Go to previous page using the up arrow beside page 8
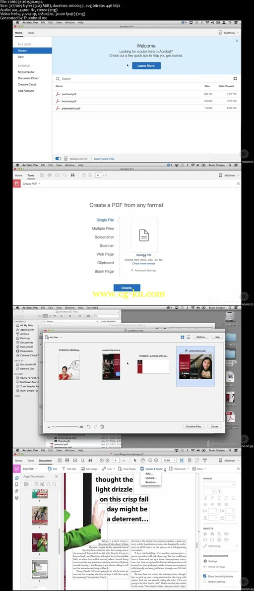The image size is (254, 591). 101,460
